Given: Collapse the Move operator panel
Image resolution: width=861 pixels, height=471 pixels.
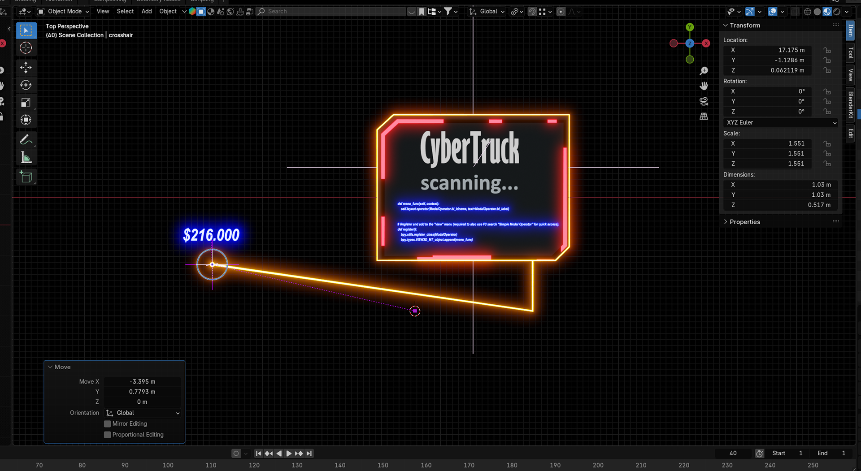Looking at the screenshot, I should [x=50, y=367].
